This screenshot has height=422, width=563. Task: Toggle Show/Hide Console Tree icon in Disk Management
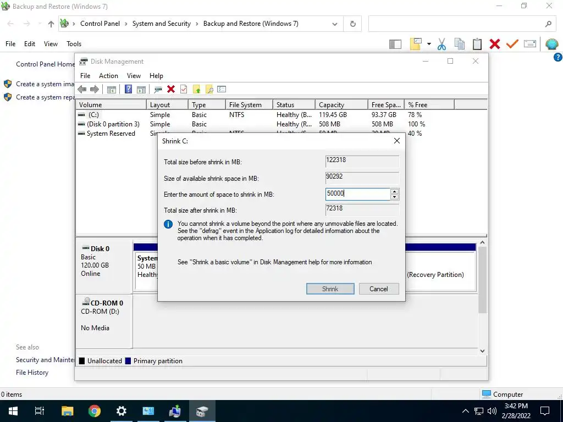coord(111,90)
